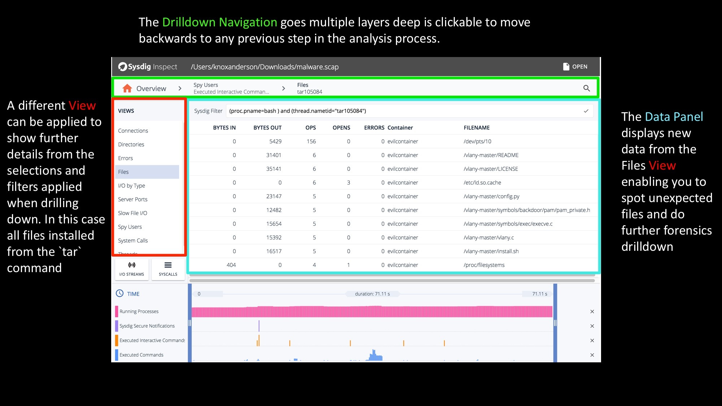Select the Directories view
Screen dimensions: 722x406
pos(147,144)
